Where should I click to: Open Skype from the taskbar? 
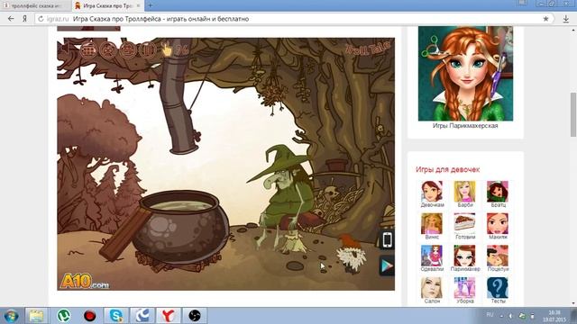point(116,316)
